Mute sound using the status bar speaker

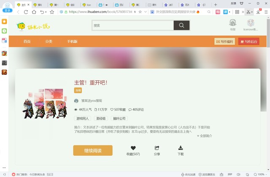click(238, 174)
